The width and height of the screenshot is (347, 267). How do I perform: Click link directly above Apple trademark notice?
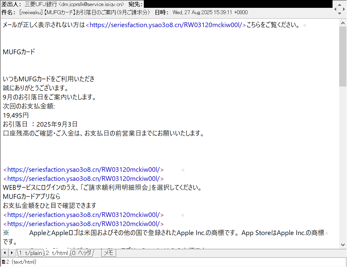click(84, 224)
